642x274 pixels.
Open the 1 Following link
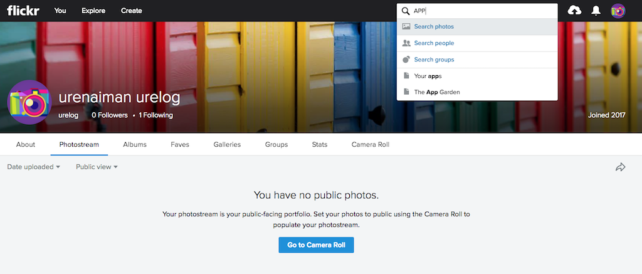tap(155, 115)
